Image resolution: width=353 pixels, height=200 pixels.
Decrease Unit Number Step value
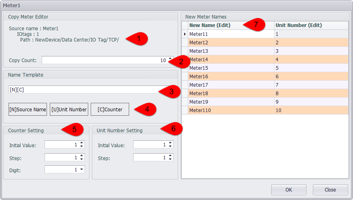coord(170,159)
